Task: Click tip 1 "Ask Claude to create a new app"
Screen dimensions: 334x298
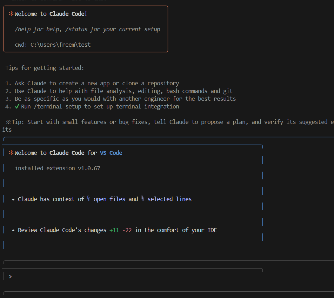Action: coord(97,83)
